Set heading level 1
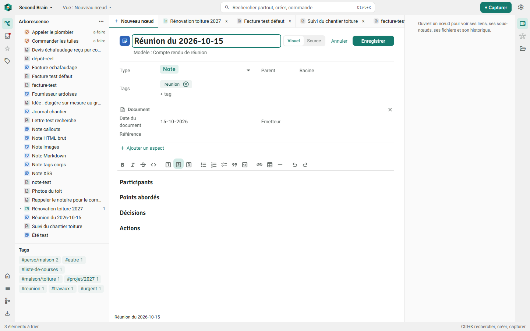Screen dimensions: 530x331 point(168,165)
